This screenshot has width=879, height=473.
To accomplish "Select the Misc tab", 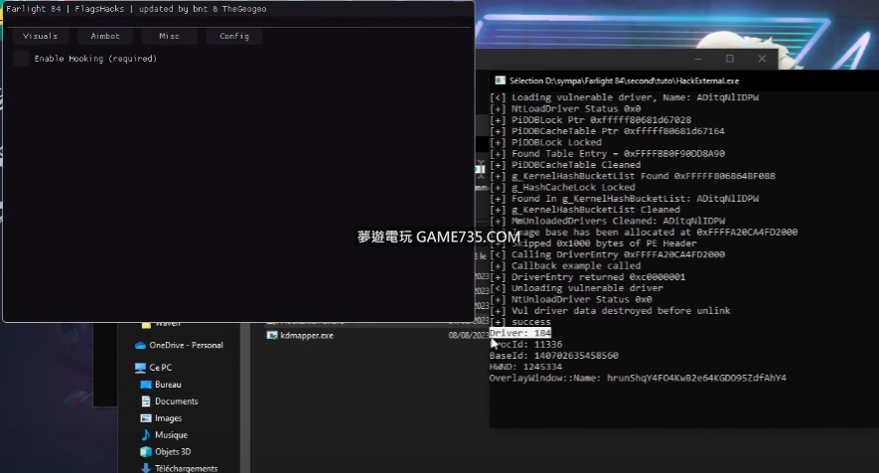I will coord(170,36).
